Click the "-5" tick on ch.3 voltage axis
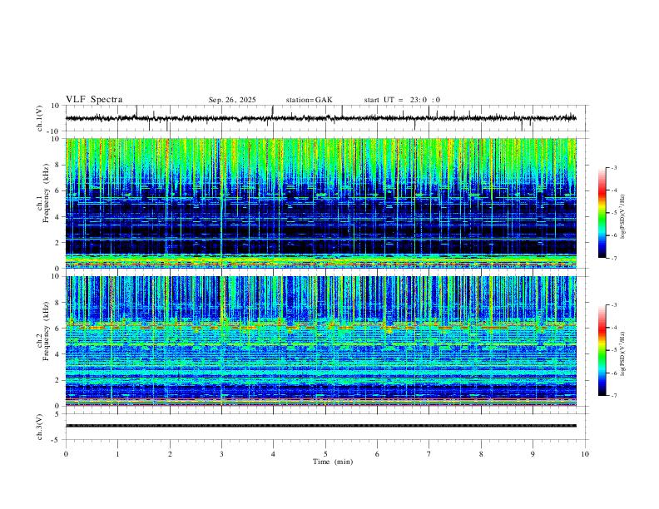Screen dimensions: 659x509 [57, 440]
